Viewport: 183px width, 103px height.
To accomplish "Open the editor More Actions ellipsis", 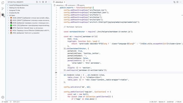I will 180,2.
